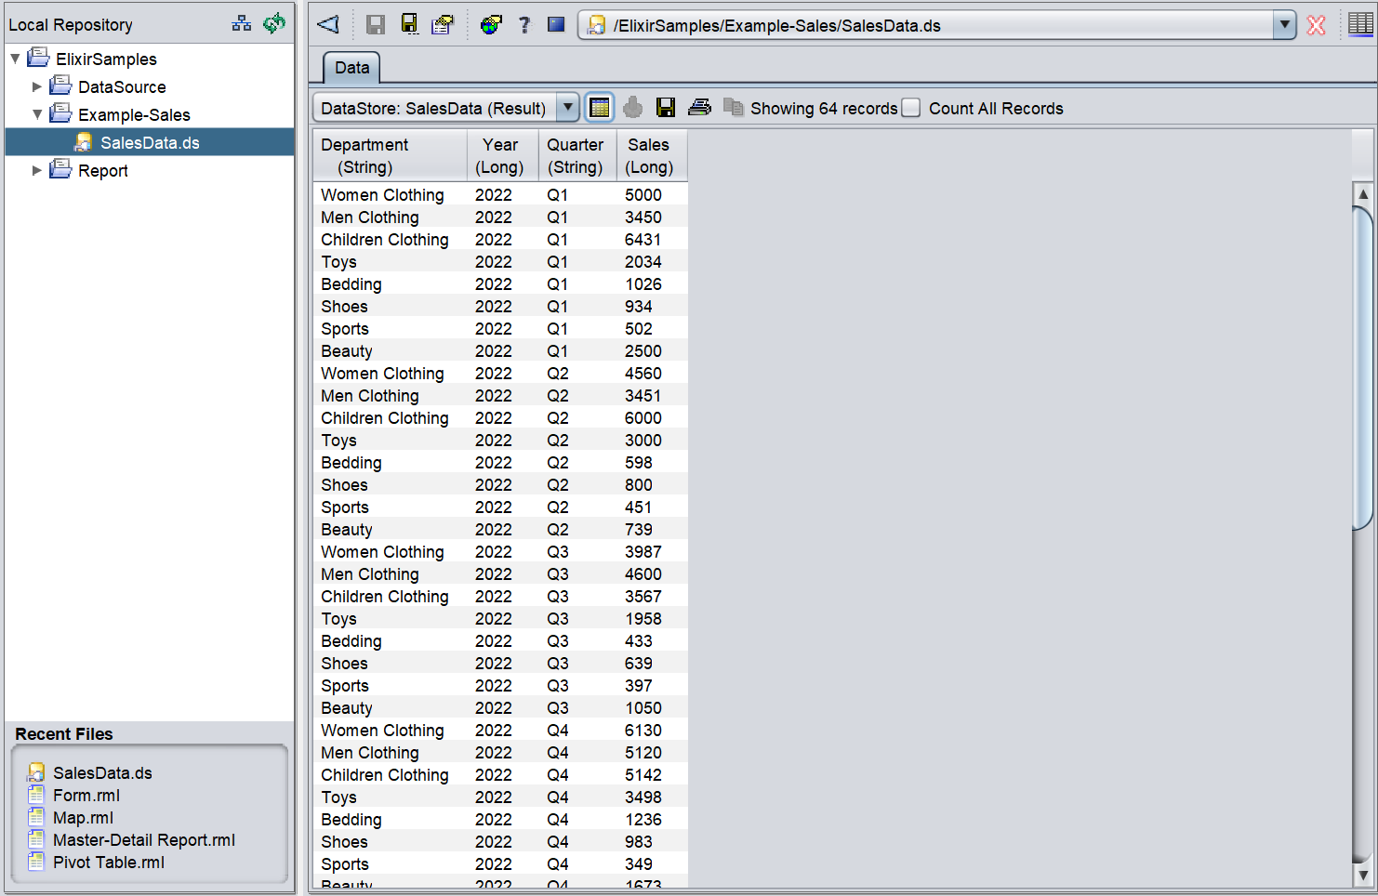Click the red X close file icon
The image size is (1378, 896).
1316,25
